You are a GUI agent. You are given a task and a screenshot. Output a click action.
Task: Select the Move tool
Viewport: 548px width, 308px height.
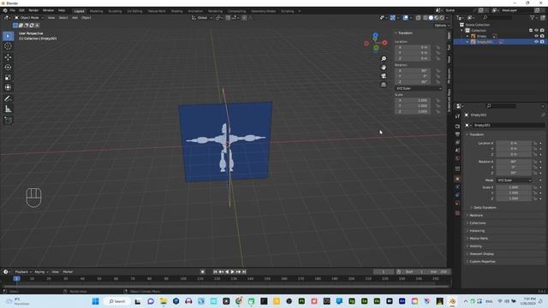[8, 57]
